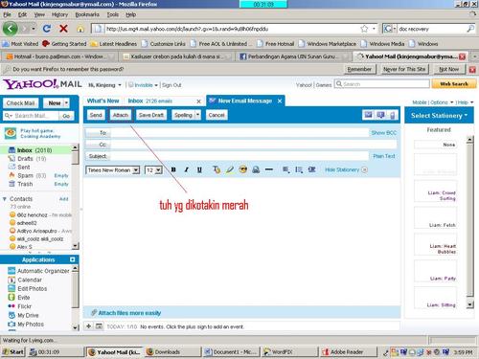Select the highlighter tool
The width and height of the screenshot is (479, 359).
pyautogui.click(x=230, y=169)
